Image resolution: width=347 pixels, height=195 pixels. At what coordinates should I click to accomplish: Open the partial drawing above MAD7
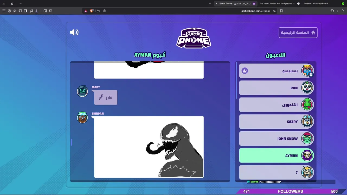149,70
